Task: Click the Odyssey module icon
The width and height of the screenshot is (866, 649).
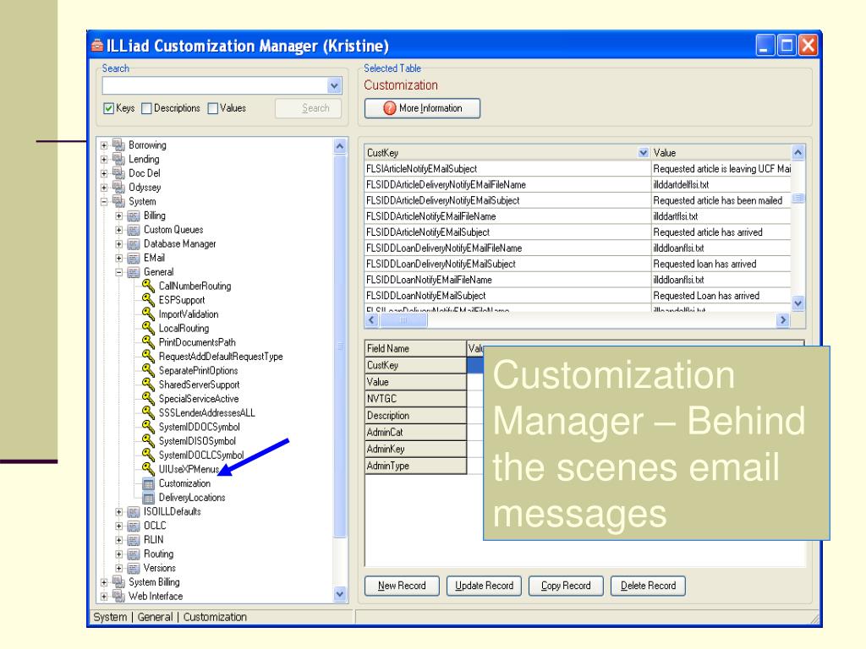Action: click(x=118, y=187)
